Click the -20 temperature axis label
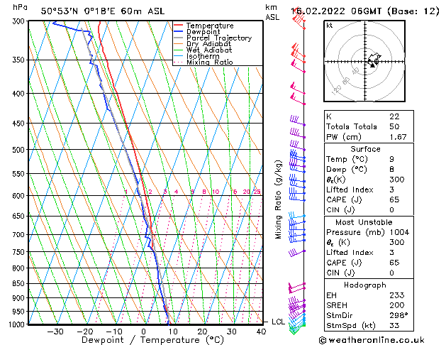This screenshot has width=446, height=345. point(85,332)
